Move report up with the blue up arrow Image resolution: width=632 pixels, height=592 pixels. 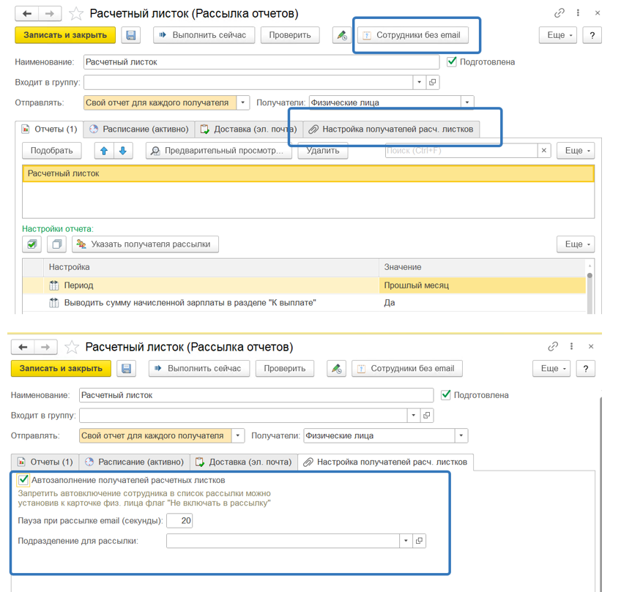104,151
